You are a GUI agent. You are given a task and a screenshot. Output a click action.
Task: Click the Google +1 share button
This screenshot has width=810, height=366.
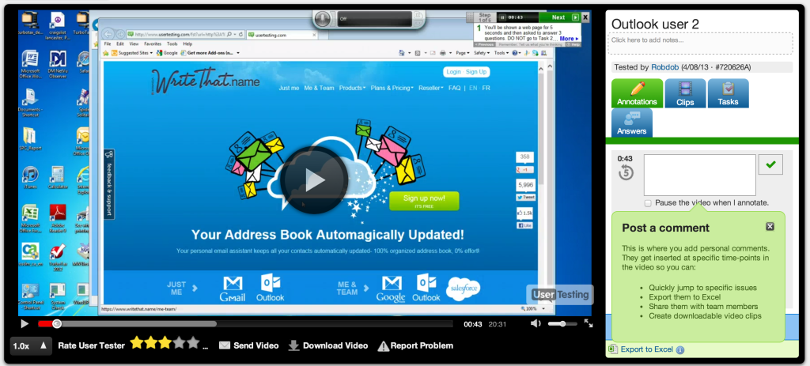coord(525,170)
